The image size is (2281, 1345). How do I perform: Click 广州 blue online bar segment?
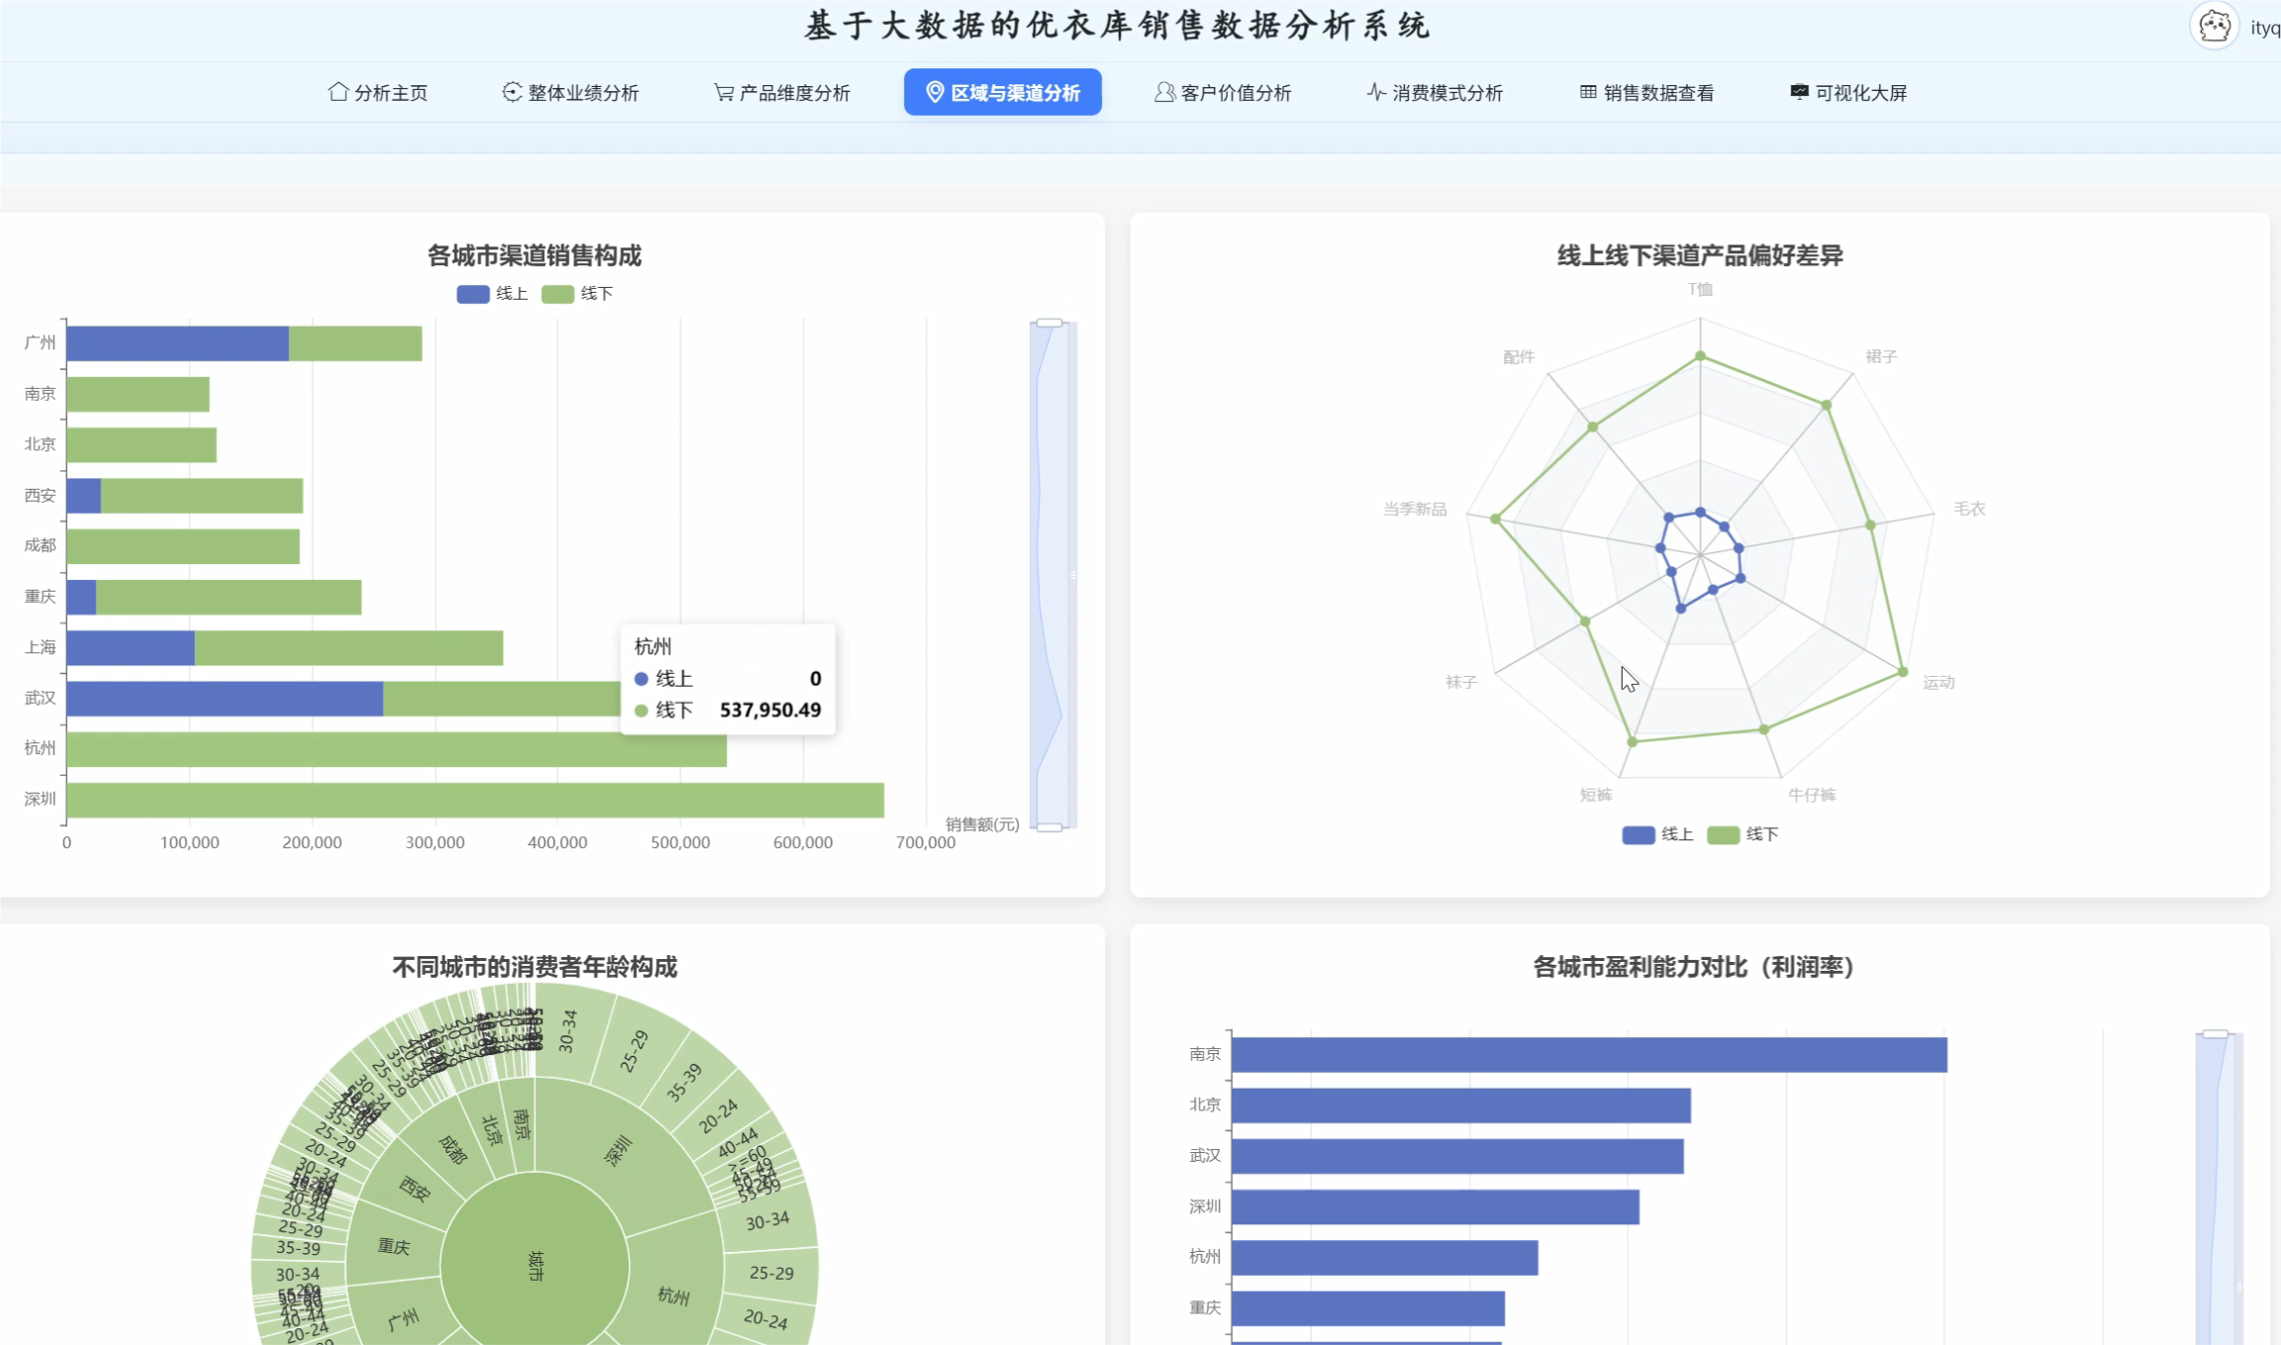coord(177,343)
